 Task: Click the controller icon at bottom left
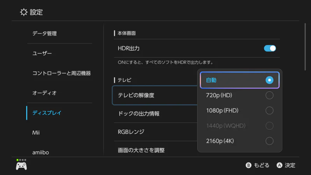tap(21, 166)
